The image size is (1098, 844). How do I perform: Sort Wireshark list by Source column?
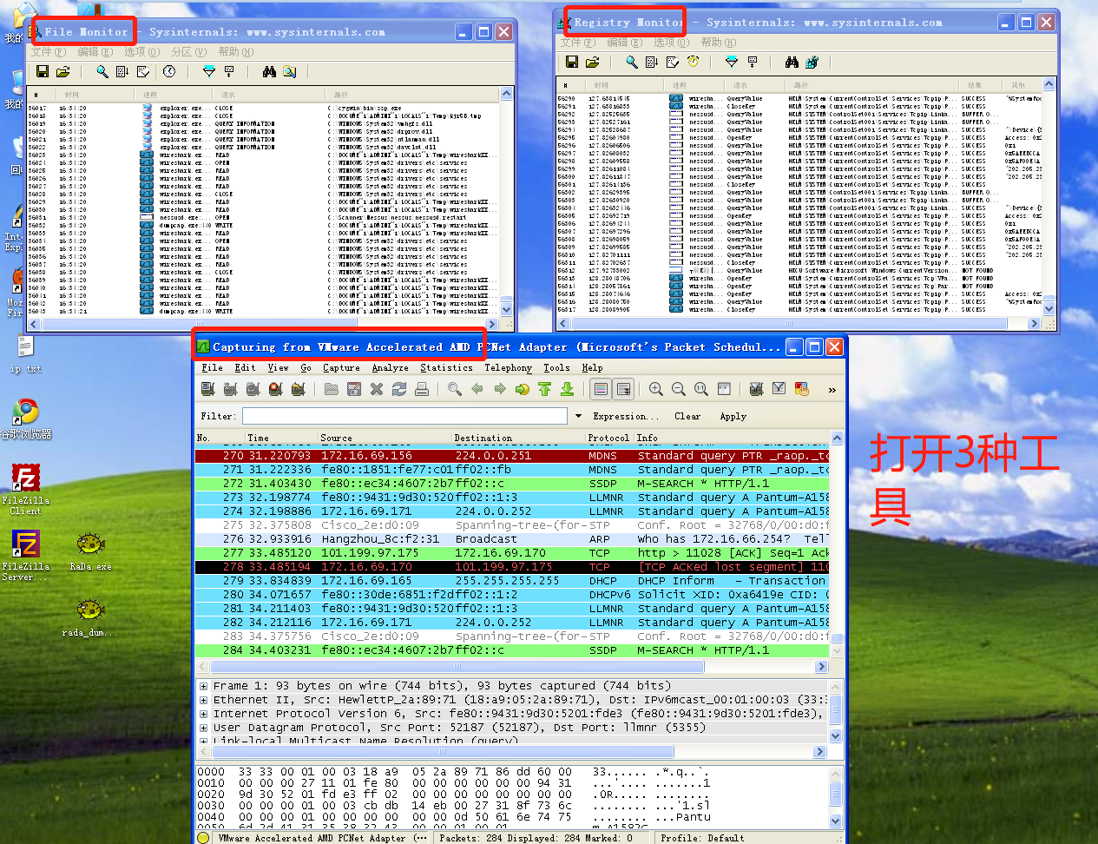[385, 438]
